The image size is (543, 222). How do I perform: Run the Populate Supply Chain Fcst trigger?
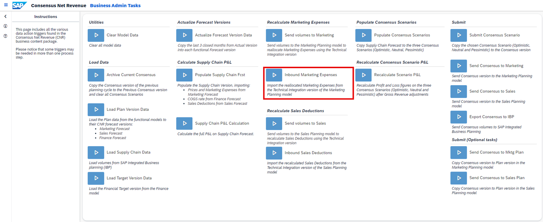point(184,75)
